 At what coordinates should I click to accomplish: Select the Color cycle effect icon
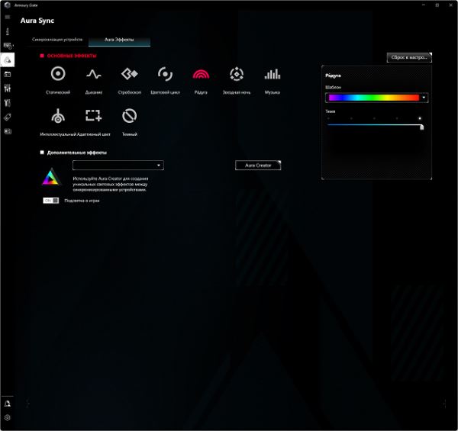(x=165, y=74)
